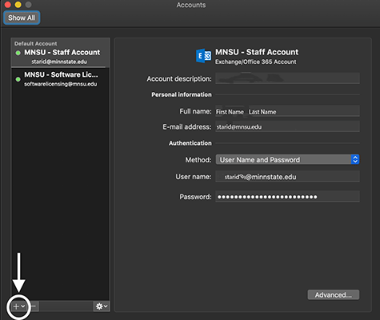Click the User name field
The width and height of the screenshot is (380, 320).
(x=287, y=177)
